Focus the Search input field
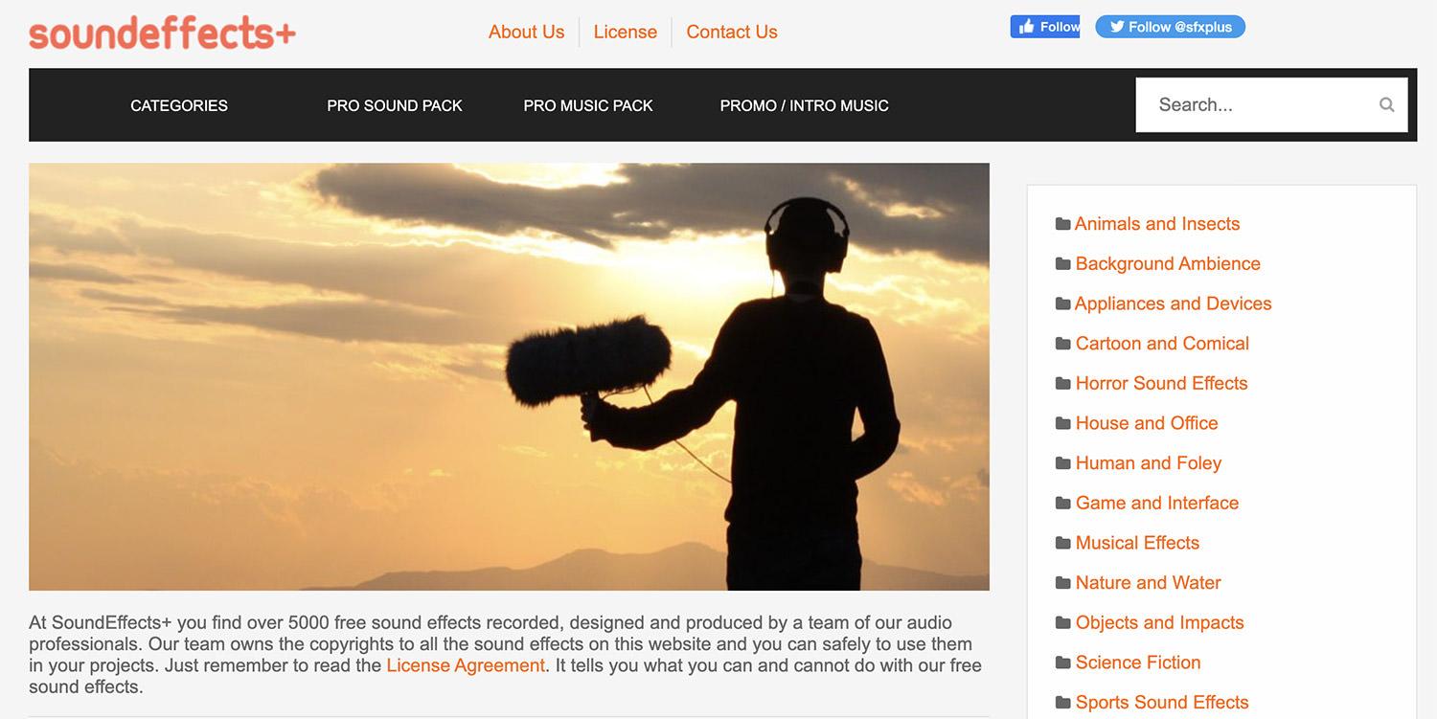The height and width of the screenshot is (719, 1437). pos(1255,105)
